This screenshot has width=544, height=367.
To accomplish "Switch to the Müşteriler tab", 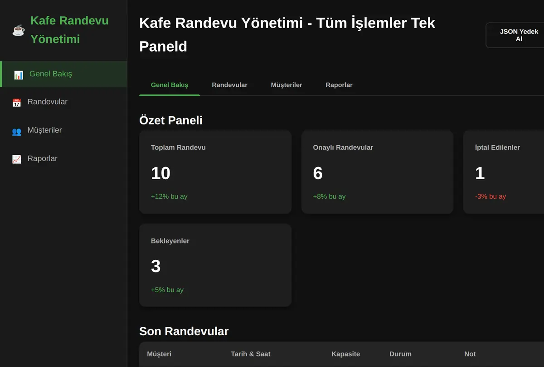I will pyautogui.click(x=287, y=85).
